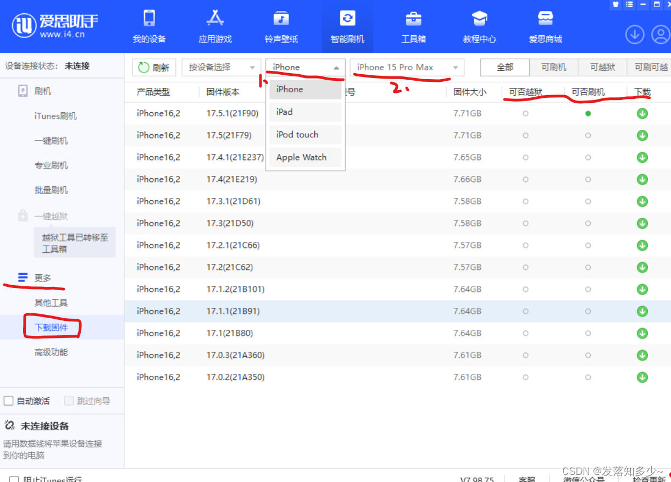Screen dimensions: 671x482
Task: Select the row size 7.66GB for 17.4
Action: (x=468, y=179)
